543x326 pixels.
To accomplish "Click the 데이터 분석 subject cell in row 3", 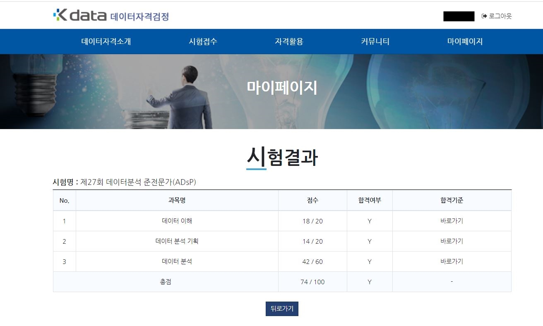I will 177,261.
